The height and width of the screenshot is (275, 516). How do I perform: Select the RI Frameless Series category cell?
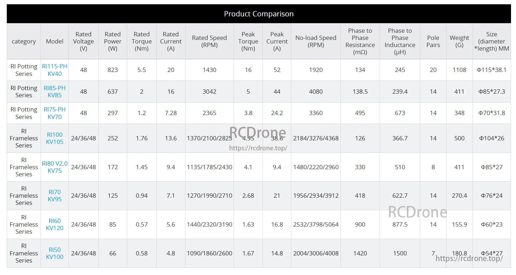[24, 138]
